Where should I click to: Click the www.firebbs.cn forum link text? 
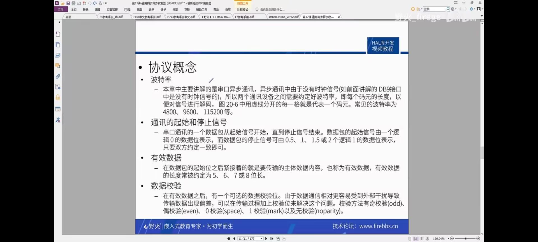tap(379, 226)
